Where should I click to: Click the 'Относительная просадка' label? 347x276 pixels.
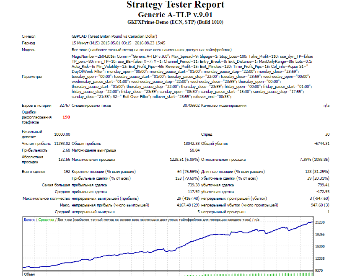click(x=223, y=160)
